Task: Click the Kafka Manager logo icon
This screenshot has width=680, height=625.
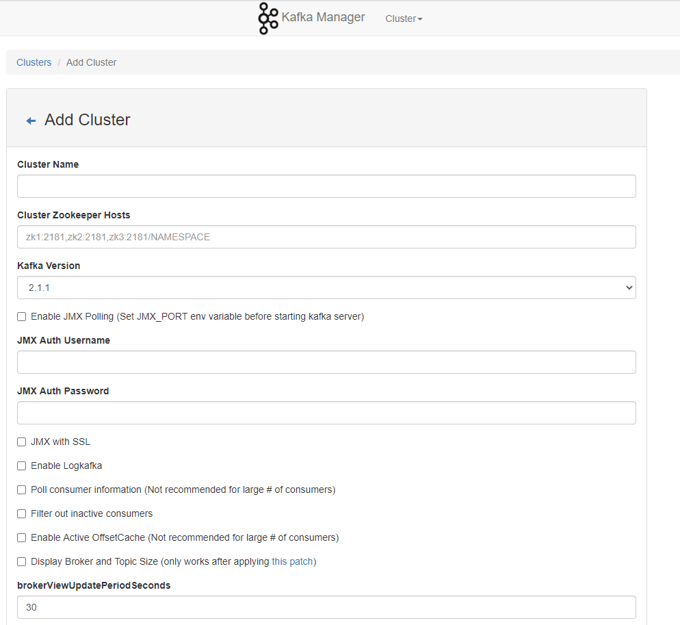Action: pos(268,18)
